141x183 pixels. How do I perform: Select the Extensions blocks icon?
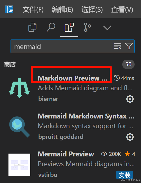pyautogui.click(x=69, y=27)
